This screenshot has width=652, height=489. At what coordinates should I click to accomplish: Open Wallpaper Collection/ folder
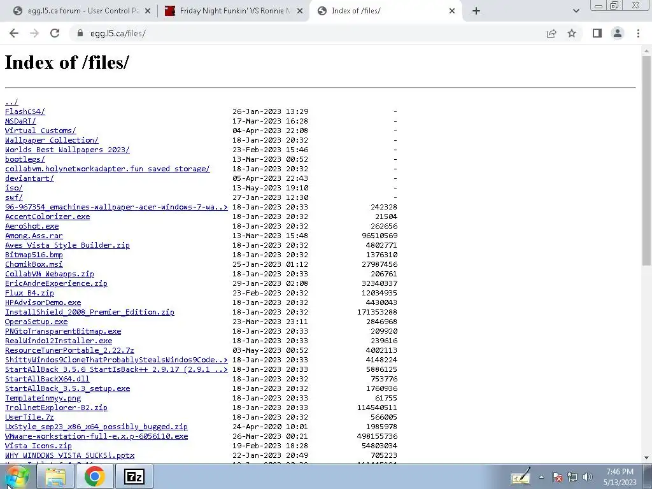pyautogui.click(x=52, y=140)
